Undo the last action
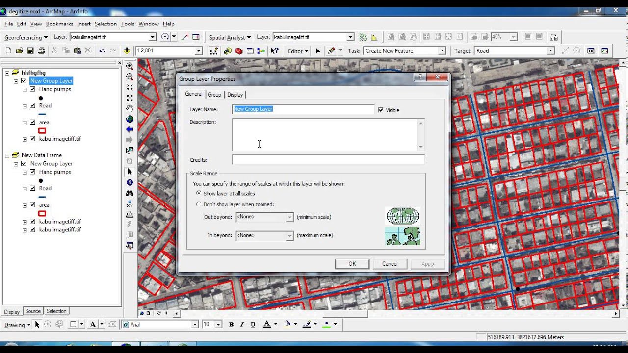The height and width of the screenshot is (353, 628). (102, 50)
